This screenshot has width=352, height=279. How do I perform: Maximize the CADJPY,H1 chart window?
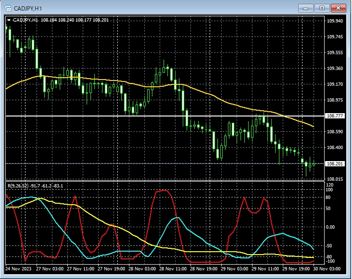click(322, 8)
